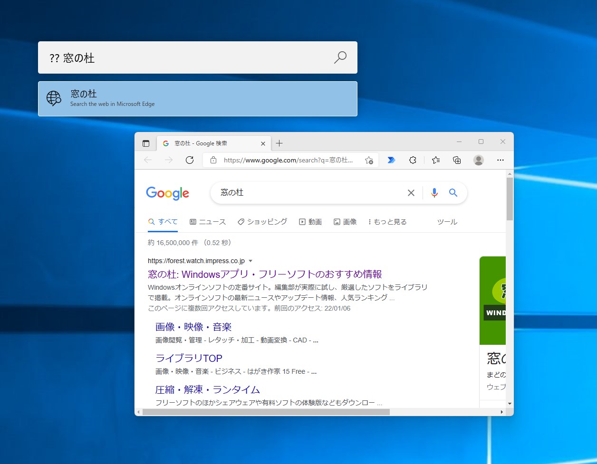Click result count text 約 16,500,000 件
Screen dimensions: 597x464
(173, 243)
